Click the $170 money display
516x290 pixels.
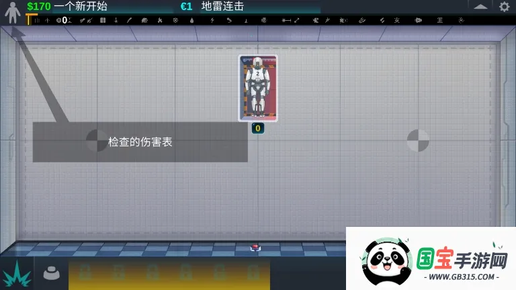[39, 6]
